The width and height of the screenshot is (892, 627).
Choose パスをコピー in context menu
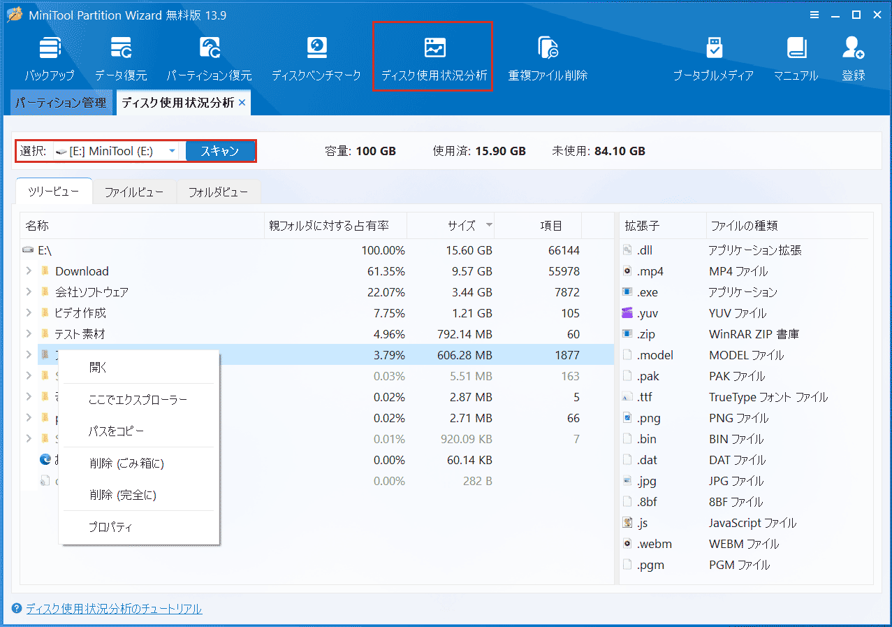(x=139, y=431)
